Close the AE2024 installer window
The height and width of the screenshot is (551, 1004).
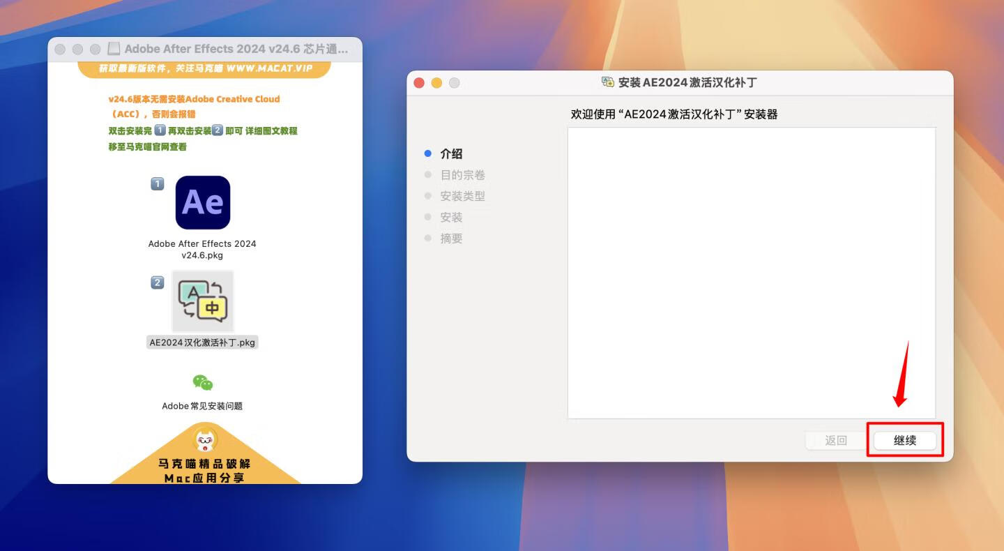point(419,83)
